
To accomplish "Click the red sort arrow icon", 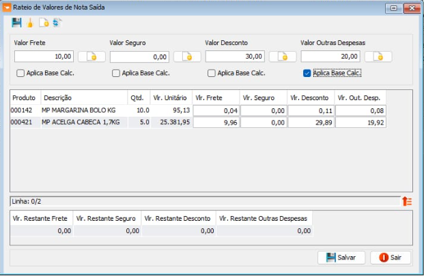I will (x=407, y=201).
